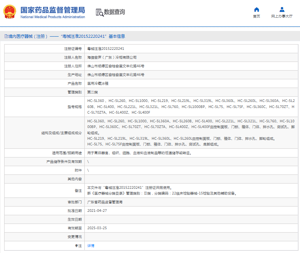Select the approval date 2021-04-27
The height and width of the screenshot is (253, 300).
coord(97,211)
